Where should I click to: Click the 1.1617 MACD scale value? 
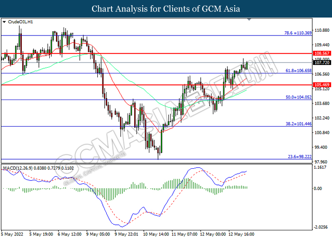[320, 167]
